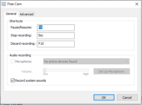142x105 pixels.
Task: Click the Stop recording label
Action: (x=21, y=35)
